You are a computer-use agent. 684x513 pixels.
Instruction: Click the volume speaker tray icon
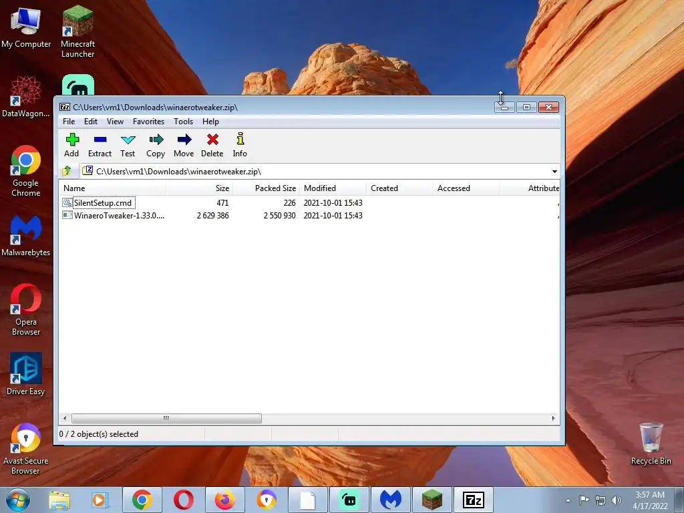click(x=617, y=500)
